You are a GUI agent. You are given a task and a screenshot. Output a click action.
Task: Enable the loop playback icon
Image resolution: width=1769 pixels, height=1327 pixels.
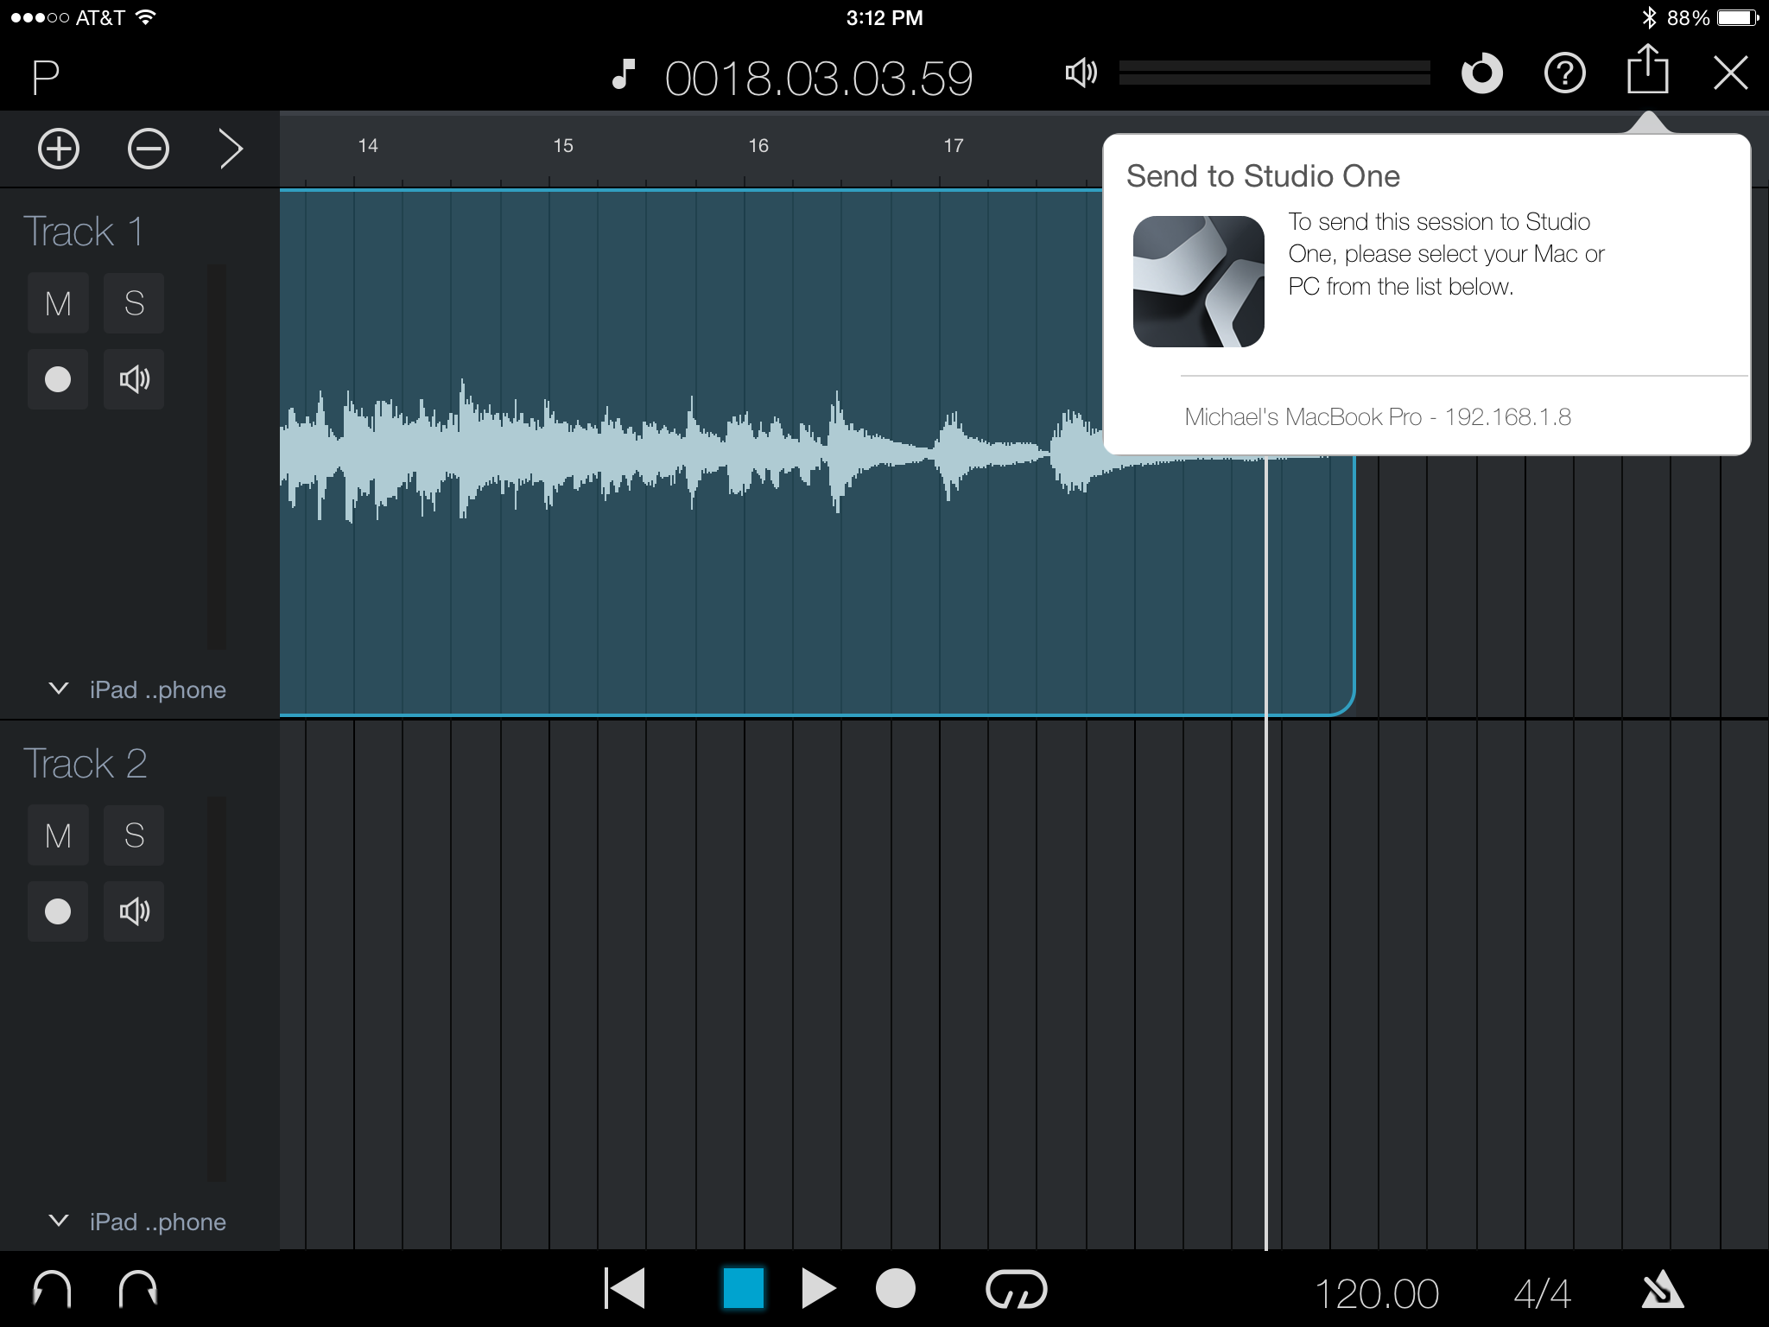point(1016,1290)
